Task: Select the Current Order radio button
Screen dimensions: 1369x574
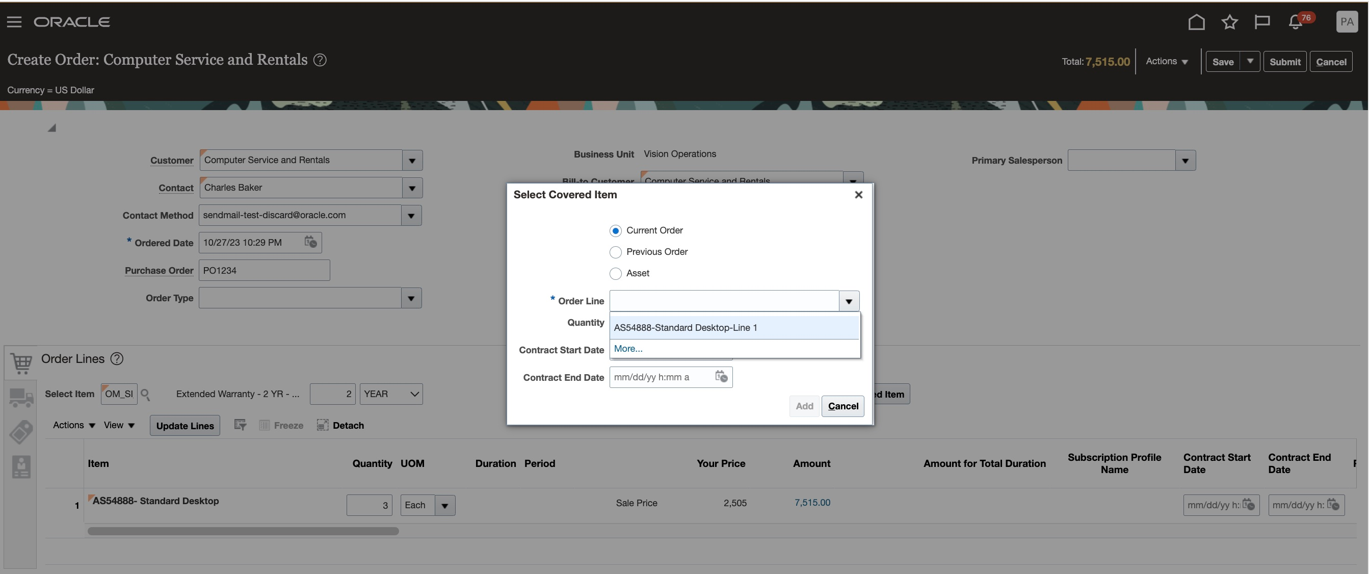Action: (x=615, y=230)
